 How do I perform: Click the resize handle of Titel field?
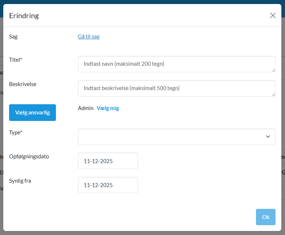click(x=273, y=70)
